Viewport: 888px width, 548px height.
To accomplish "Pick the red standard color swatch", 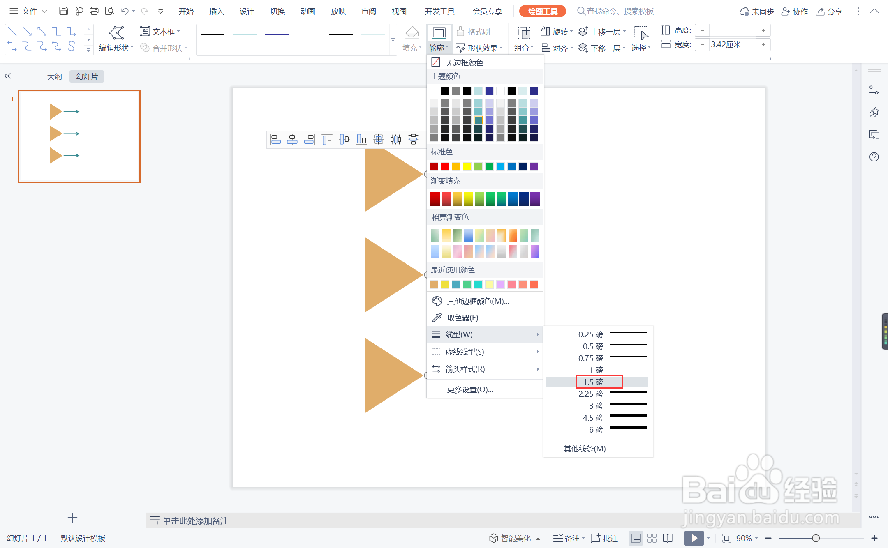I will [x=445, y=166].
